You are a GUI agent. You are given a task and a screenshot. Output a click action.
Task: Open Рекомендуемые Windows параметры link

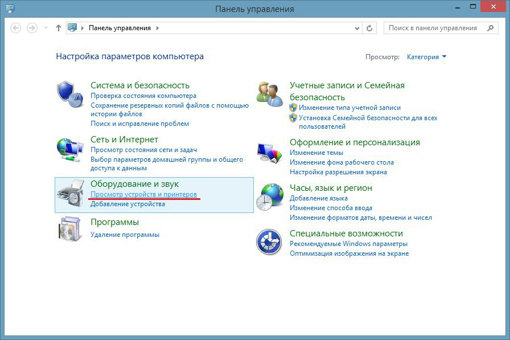point(348,244)
